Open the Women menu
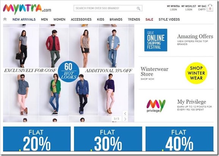 [x=59, y=20]
